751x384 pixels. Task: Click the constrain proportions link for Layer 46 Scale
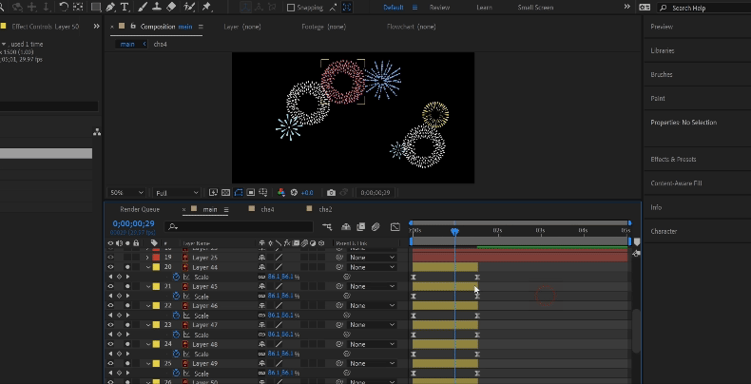(261, 315)
